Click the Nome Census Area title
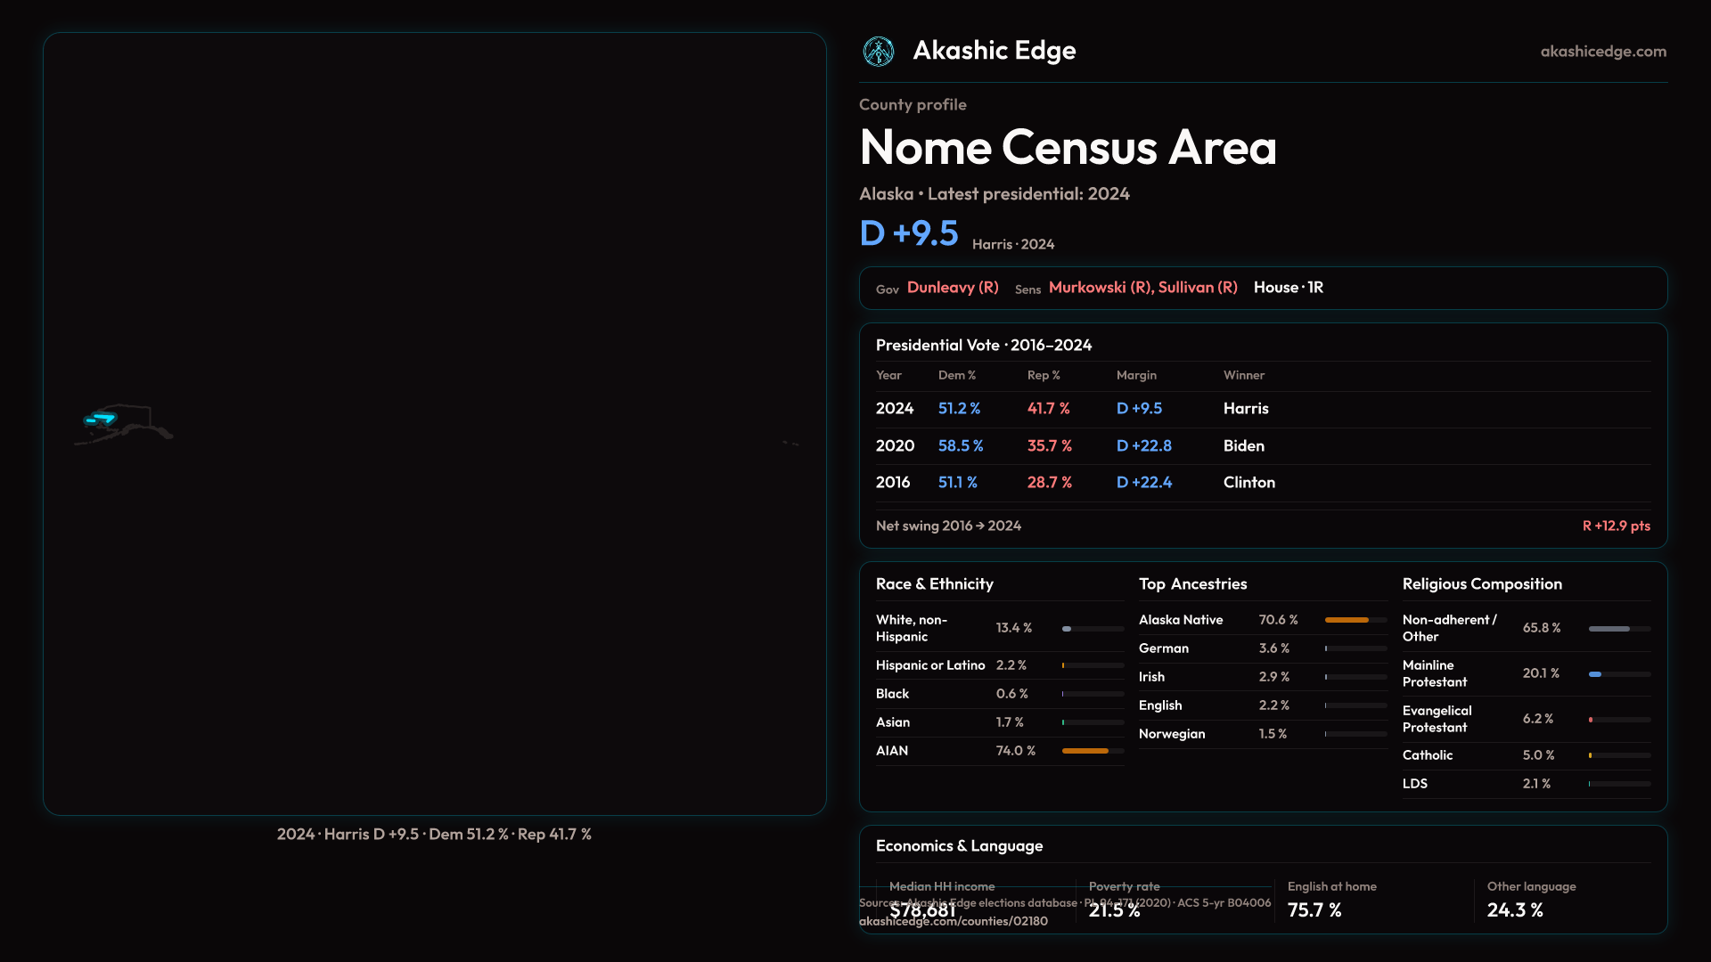This screenshot has width=1711, height=962. [x=1068, y=147]
